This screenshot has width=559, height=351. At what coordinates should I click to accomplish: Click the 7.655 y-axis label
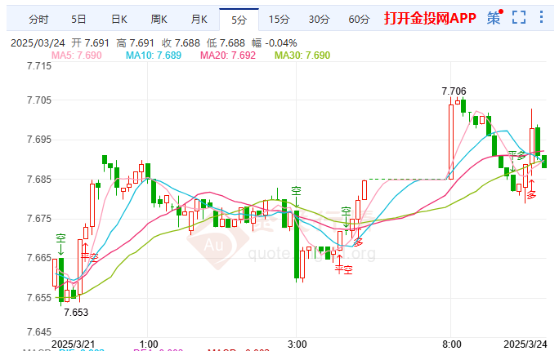pos(39,298)
